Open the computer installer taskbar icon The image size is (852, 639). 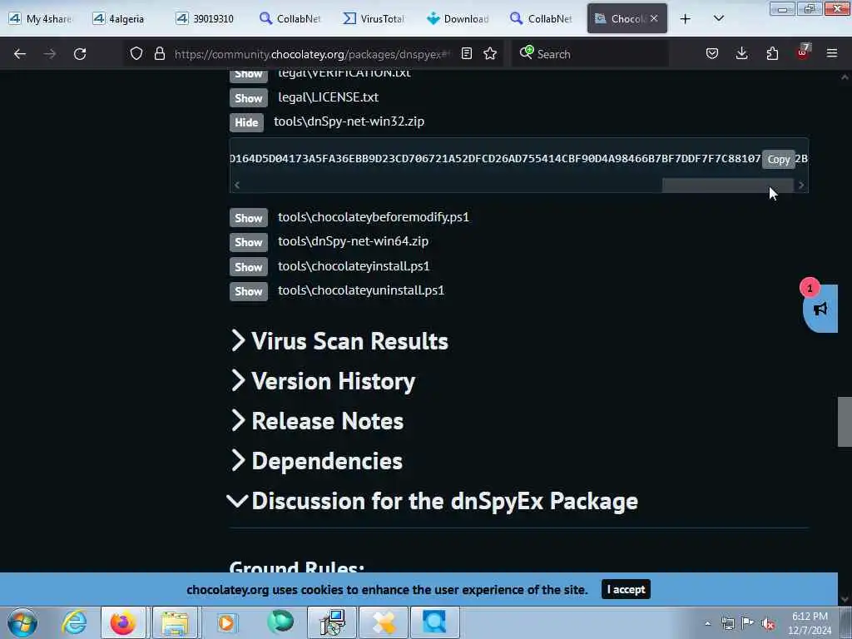pos(332,622)
